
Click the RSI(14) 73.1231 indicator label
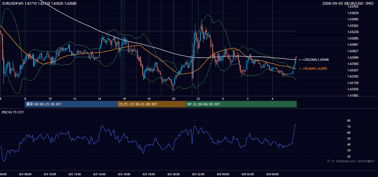click(x=13, y=112)
